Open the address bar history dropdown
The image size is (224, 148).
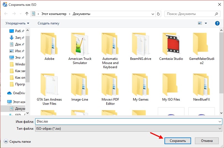(x=152, y=14)
